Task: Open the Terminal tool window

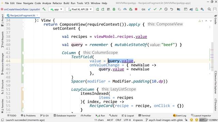Action: (x=144, y=116)
